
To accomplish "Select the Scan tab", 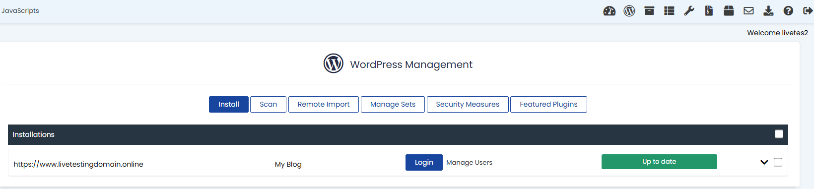I will click(268, 104).
